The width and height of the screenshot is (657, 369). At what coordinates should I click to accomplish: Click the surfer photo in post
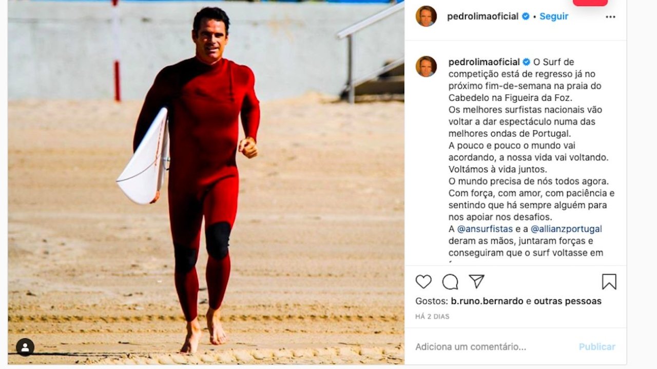(206, 182)
